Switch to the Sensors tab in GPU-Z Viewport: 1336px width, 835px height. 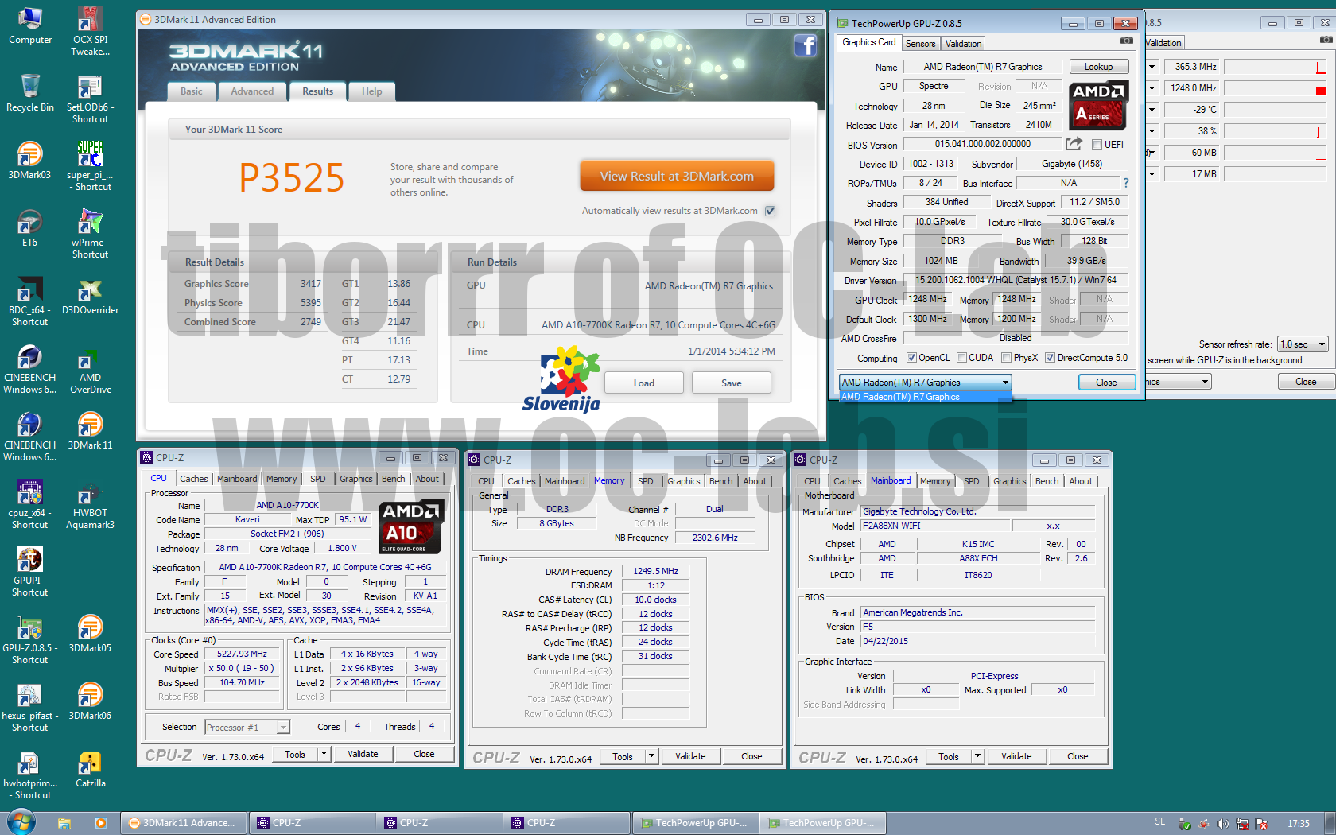[920, 44]
